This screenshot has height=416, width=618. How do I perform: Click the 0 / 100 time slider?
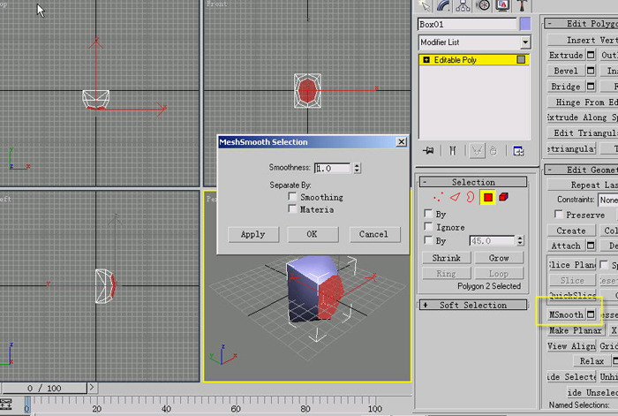click(44, 388)
